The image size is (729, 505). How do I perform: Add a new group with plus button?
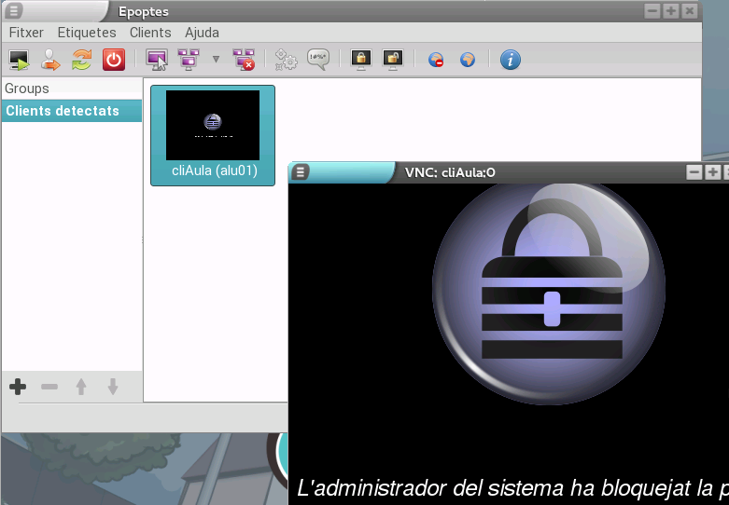pyautogui.click(x=18, y=387)
